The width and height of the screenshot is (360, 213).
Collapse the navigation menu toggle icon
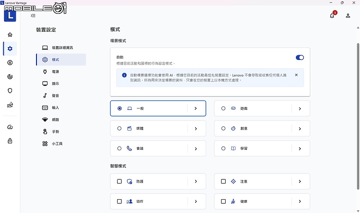[33, 16]
